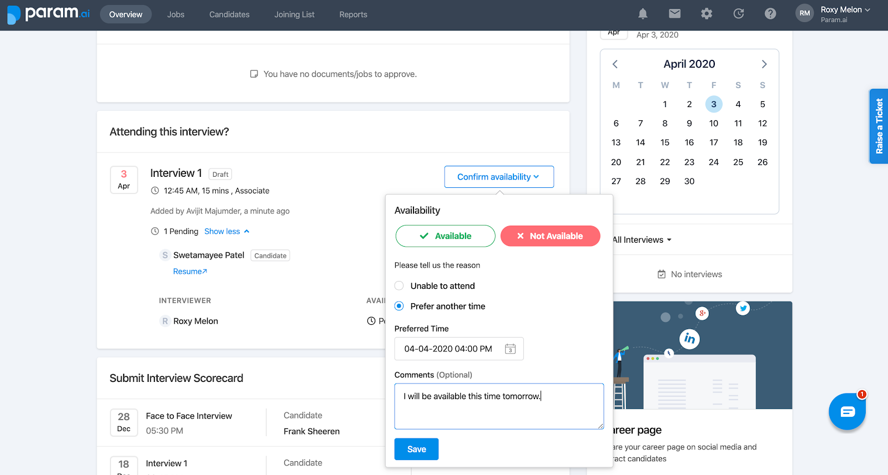Viewport: 888px width, 475px height.
Task: Click the interviewer name Roxy Melon
Action: [x=195, y=321]
